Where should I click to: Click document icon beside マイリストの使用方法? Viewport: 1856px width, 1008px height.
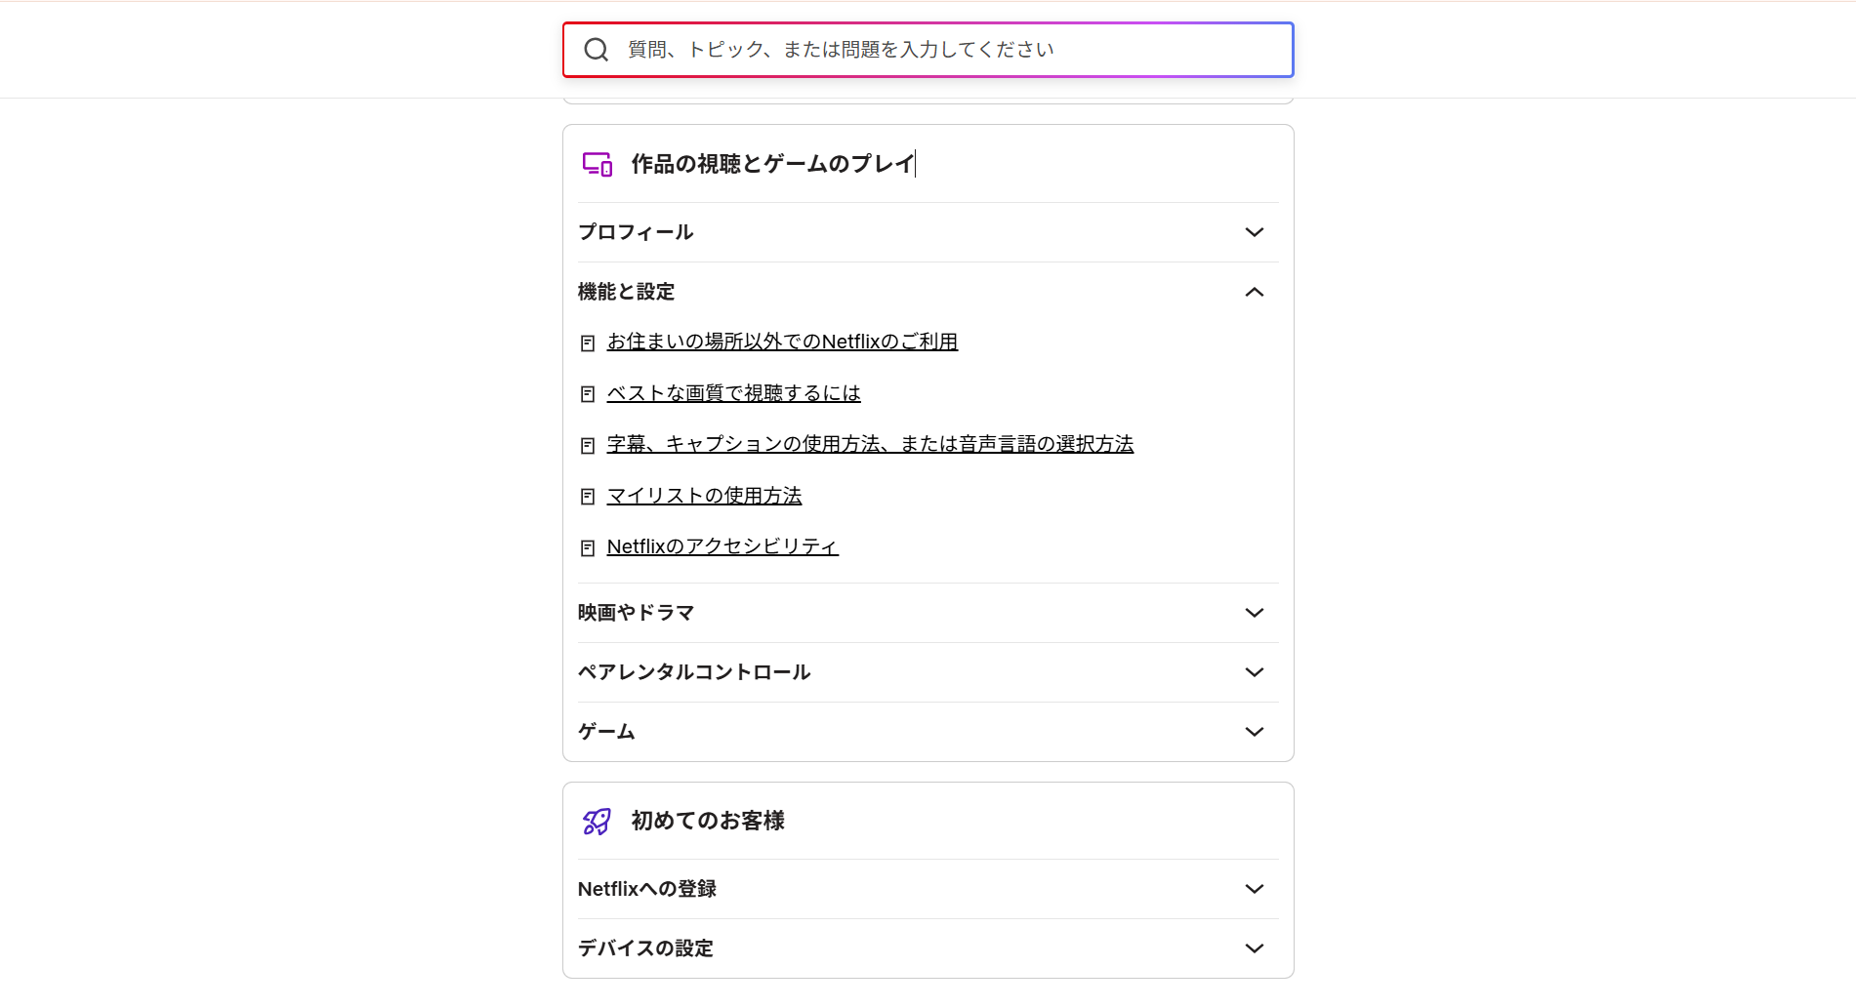pos(588,497)
